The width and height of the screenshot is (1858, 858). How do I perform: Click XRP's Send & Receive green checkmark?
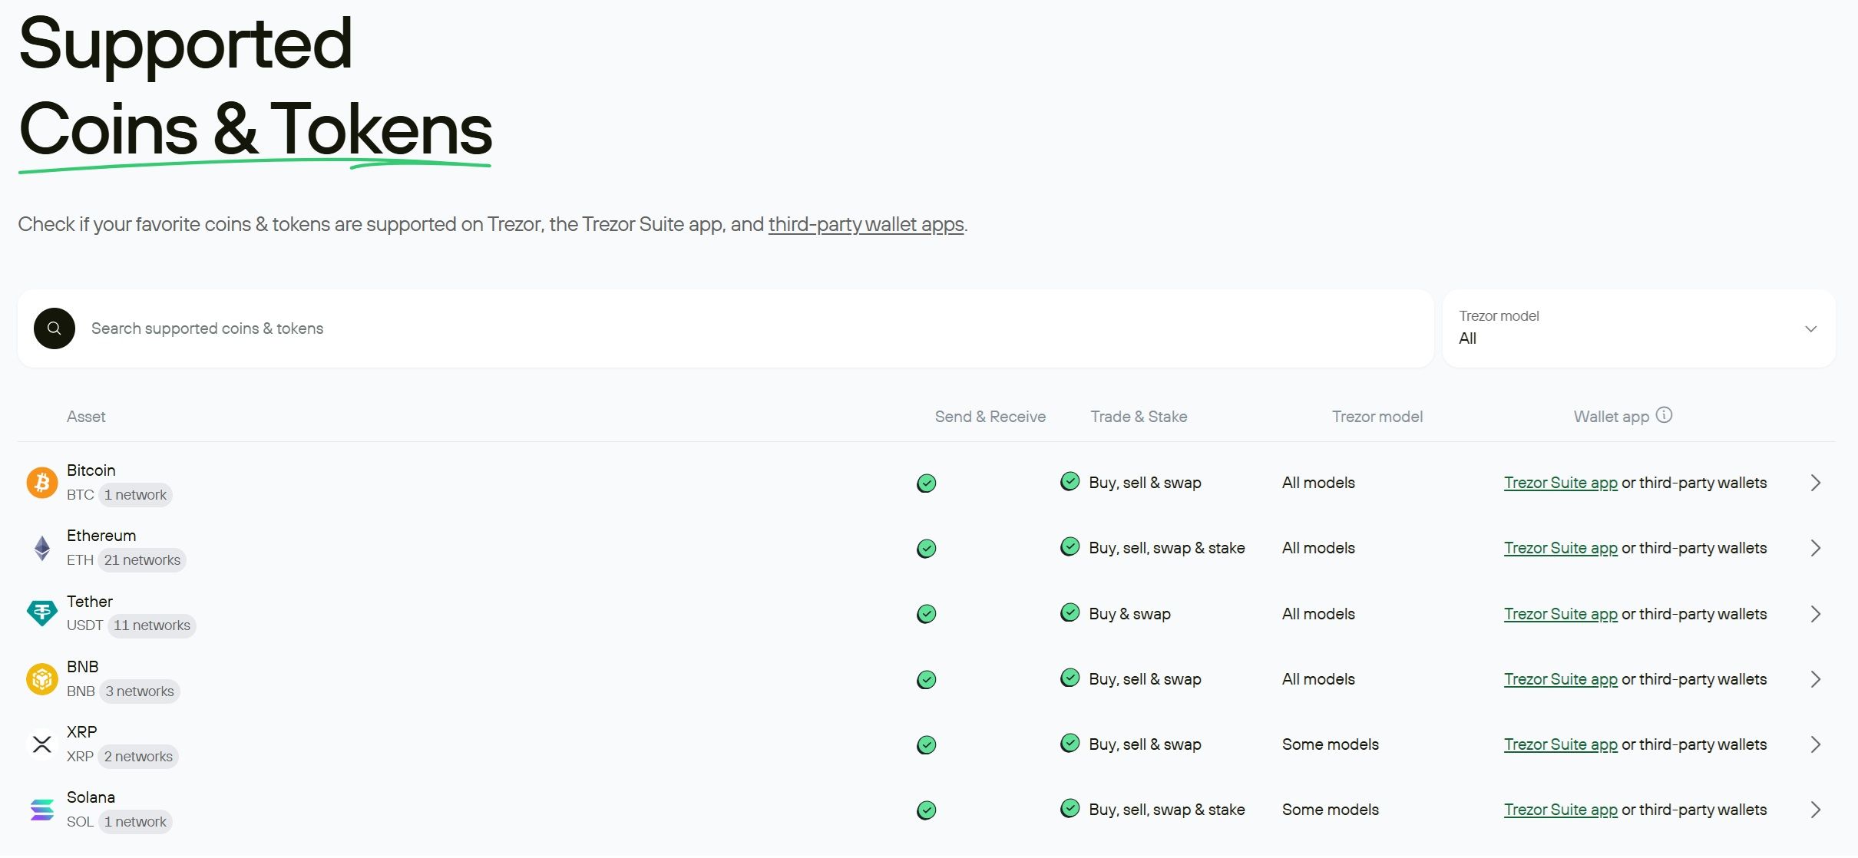pos(927,744)
